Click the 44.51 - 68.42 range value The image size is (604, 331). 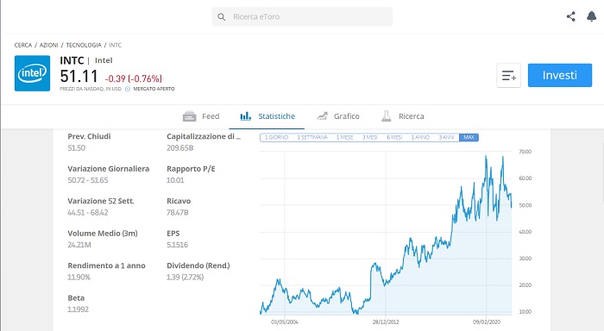[x=88, y=212]
